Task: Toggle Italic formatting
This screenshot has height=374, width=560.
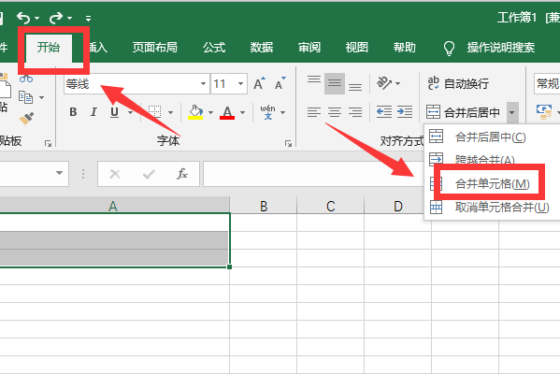Action: coord(93,112)
